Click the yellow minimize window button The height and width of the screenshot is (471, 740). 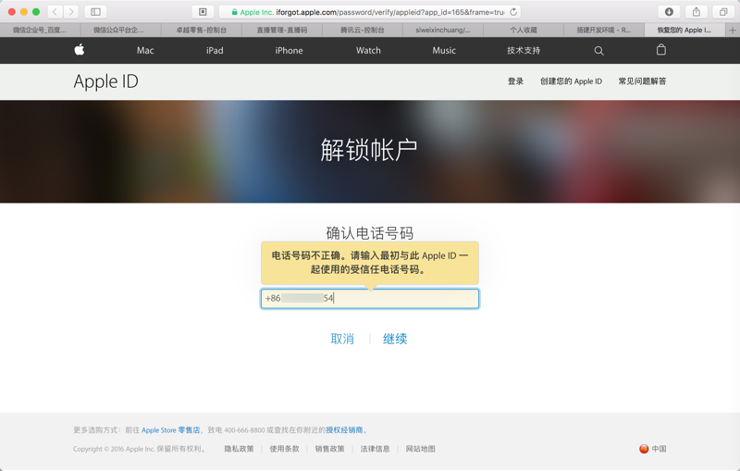tap(24, 12)
